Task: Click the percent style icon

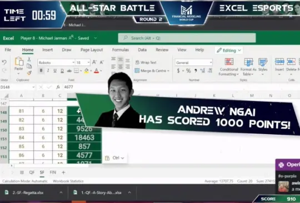Action: coord(188,71)
